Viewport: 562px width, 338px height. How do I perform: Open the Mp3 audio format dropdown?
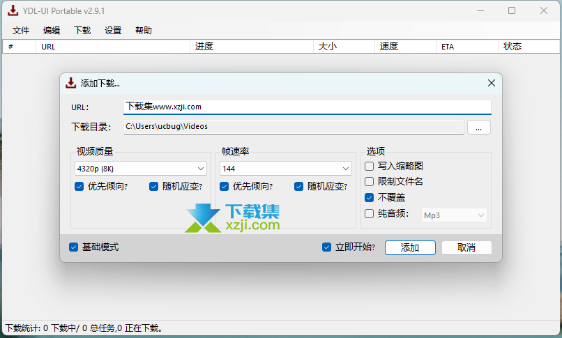(x=454, y=215)
